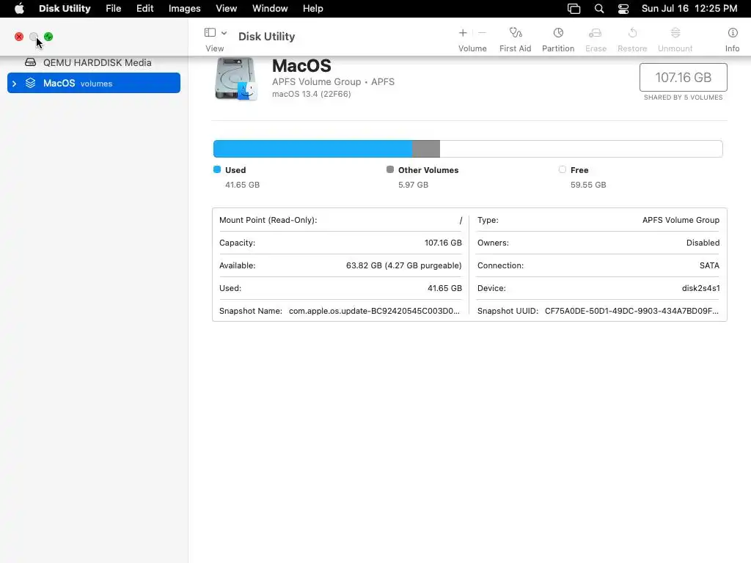Click the Stage Manager windows icon
Screen dimensions: 751x563
574,9
